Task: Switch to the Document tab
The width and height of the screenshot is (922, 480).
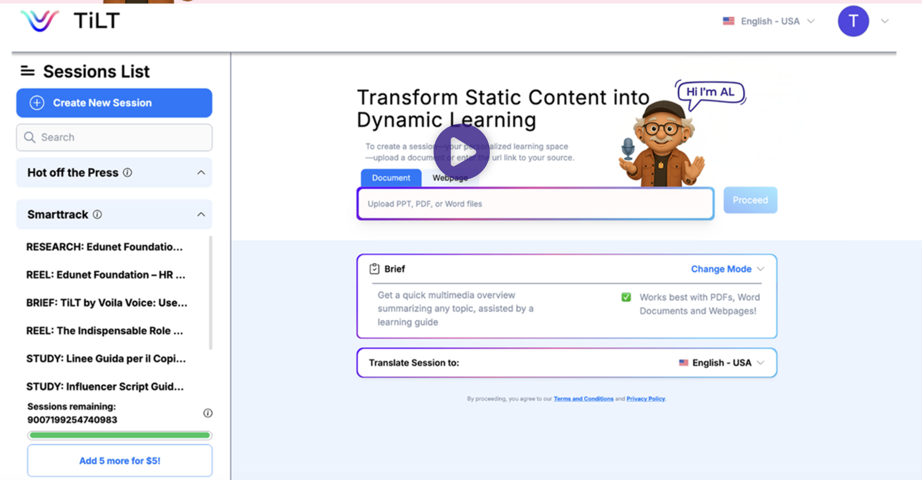Action: click(x=391, y=177)
